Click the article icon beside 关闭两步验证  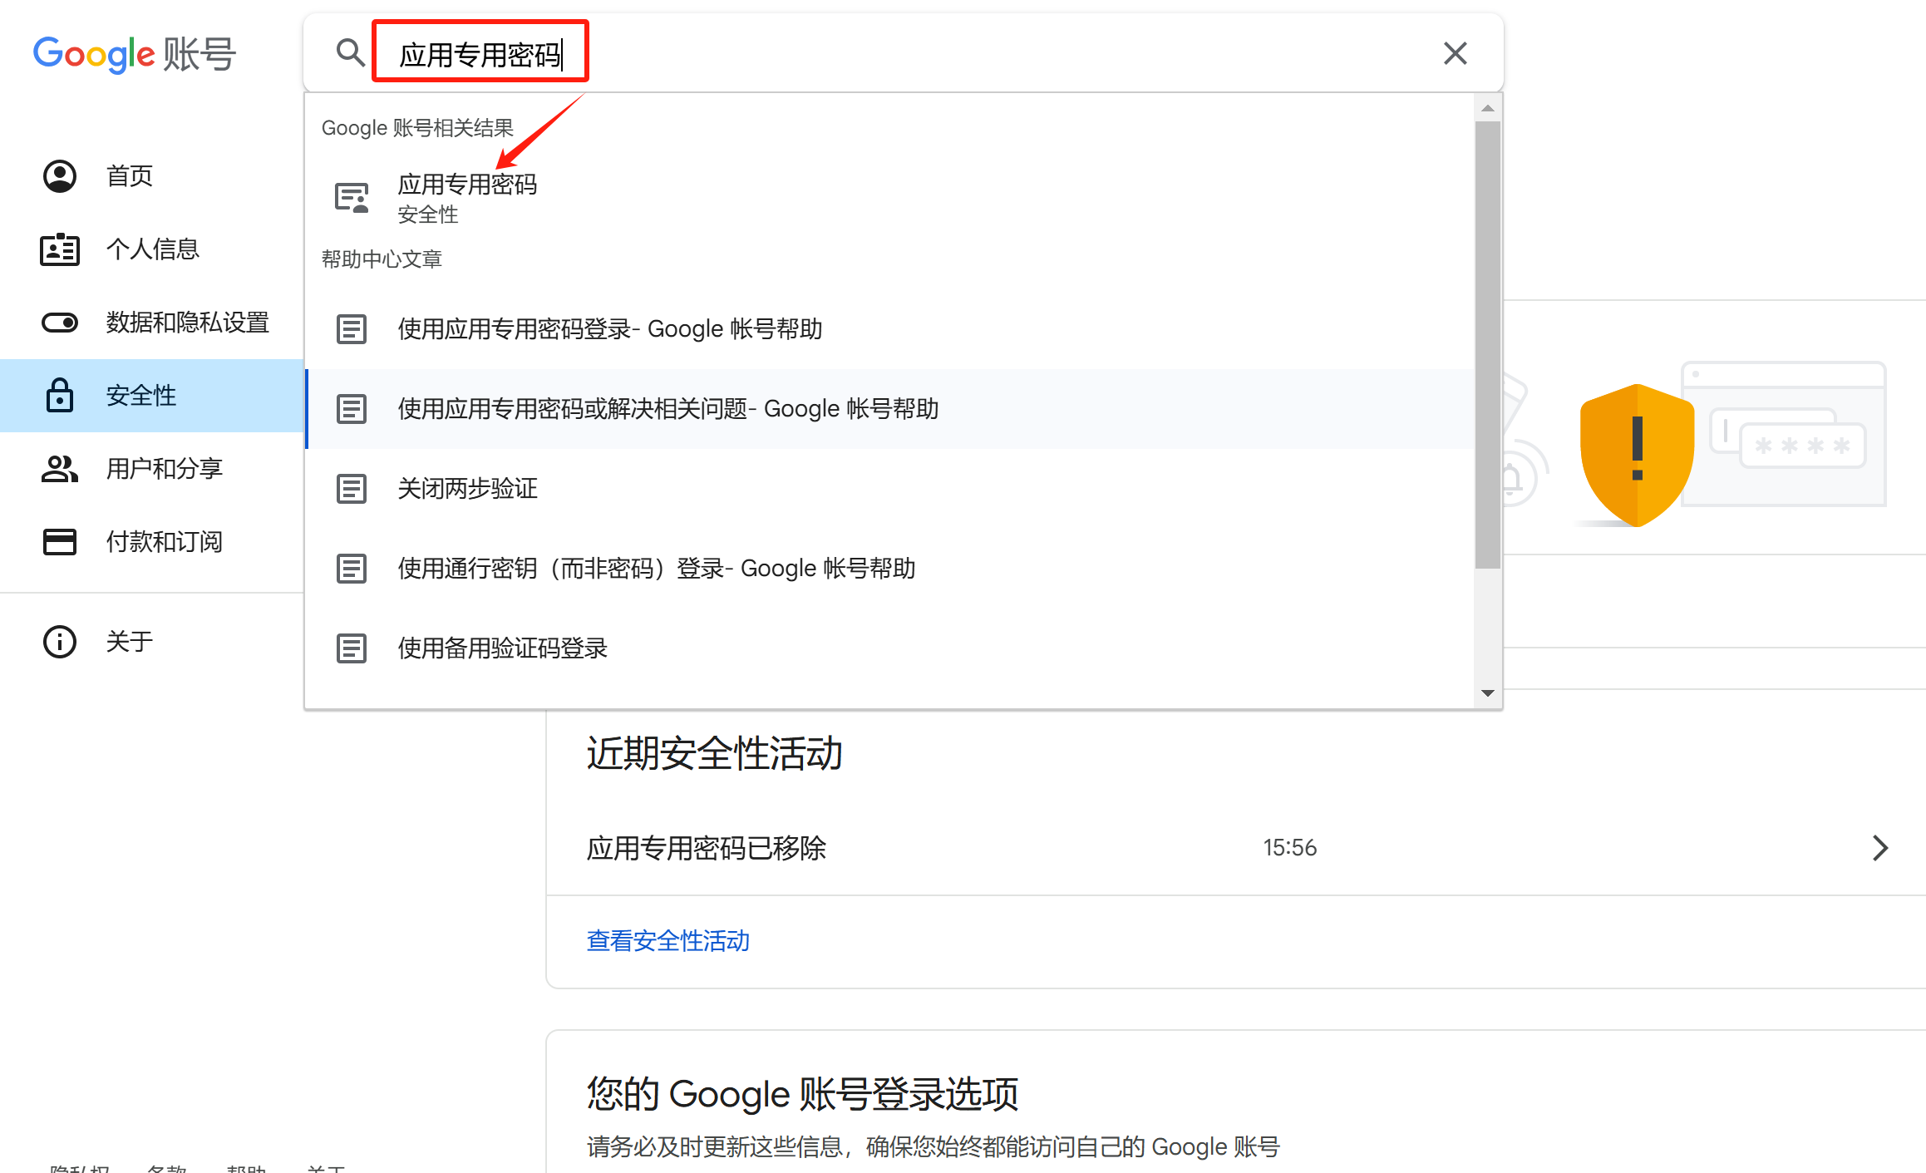[x=352, y=489]
